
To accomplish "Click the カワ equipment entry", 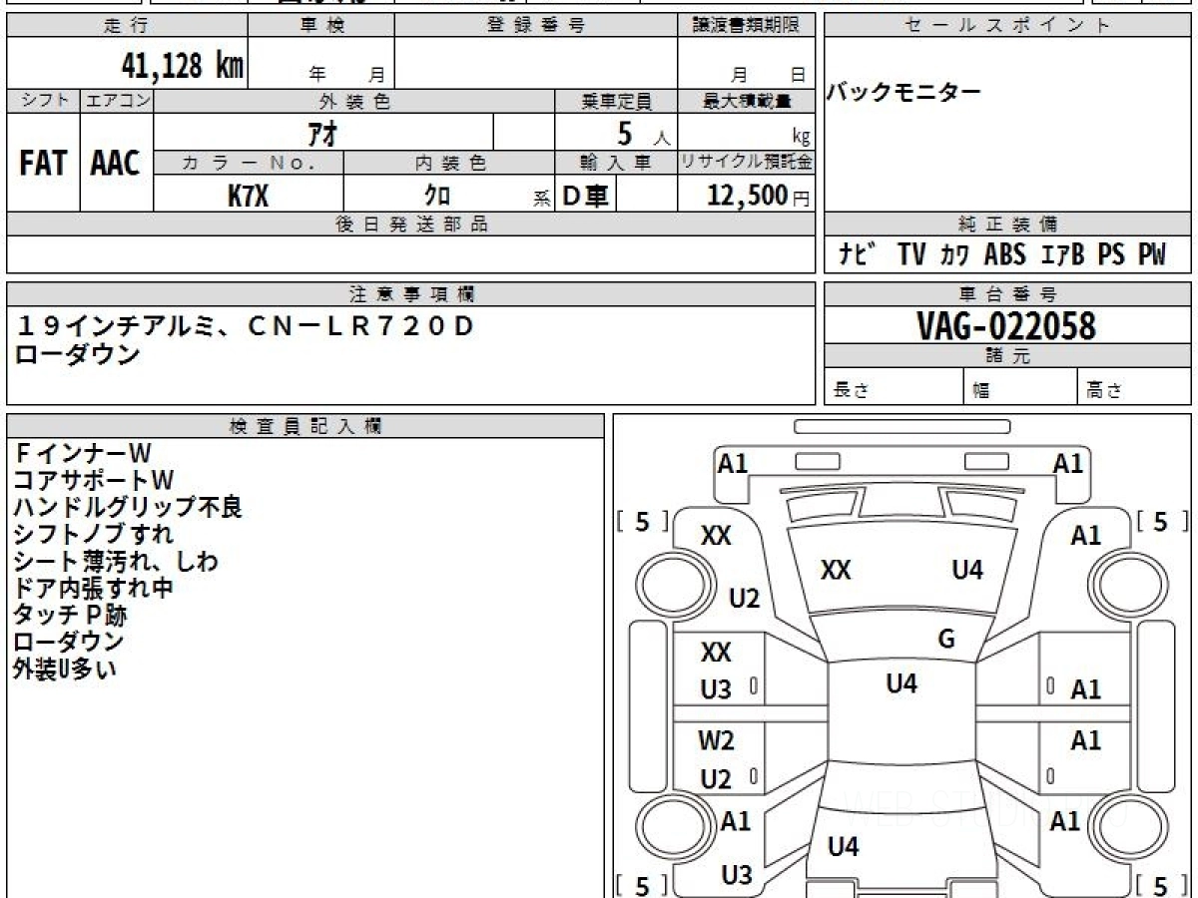I will coord(954,254).
